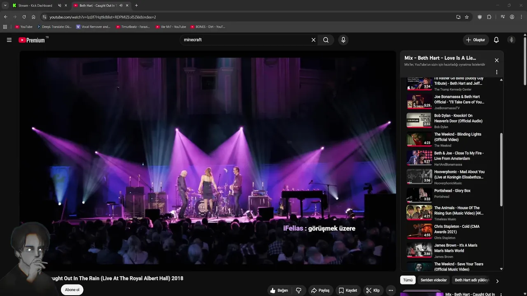Screen dimensions: 527x296
Task: Click the browser address bar URL
Action: click(103, 17)
